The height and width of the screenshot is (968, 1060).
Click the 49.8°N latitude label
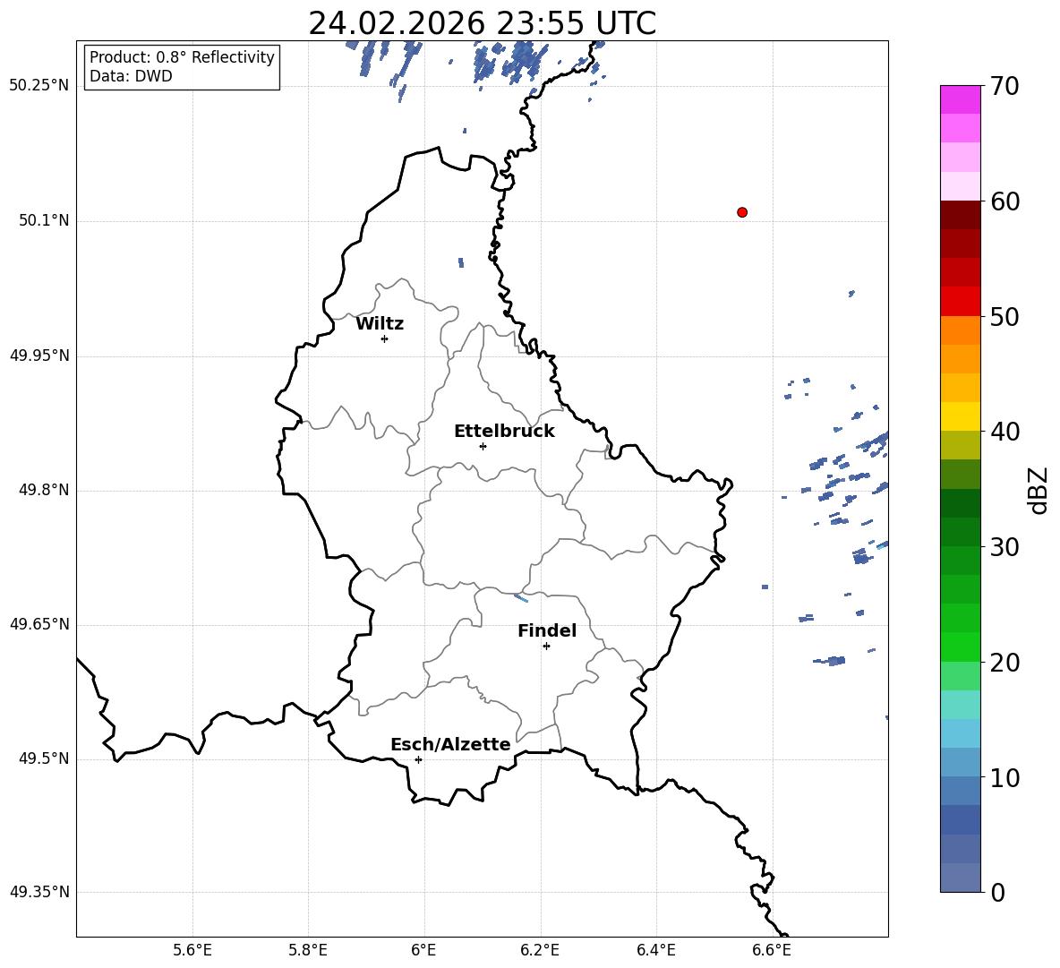point(44,490)
